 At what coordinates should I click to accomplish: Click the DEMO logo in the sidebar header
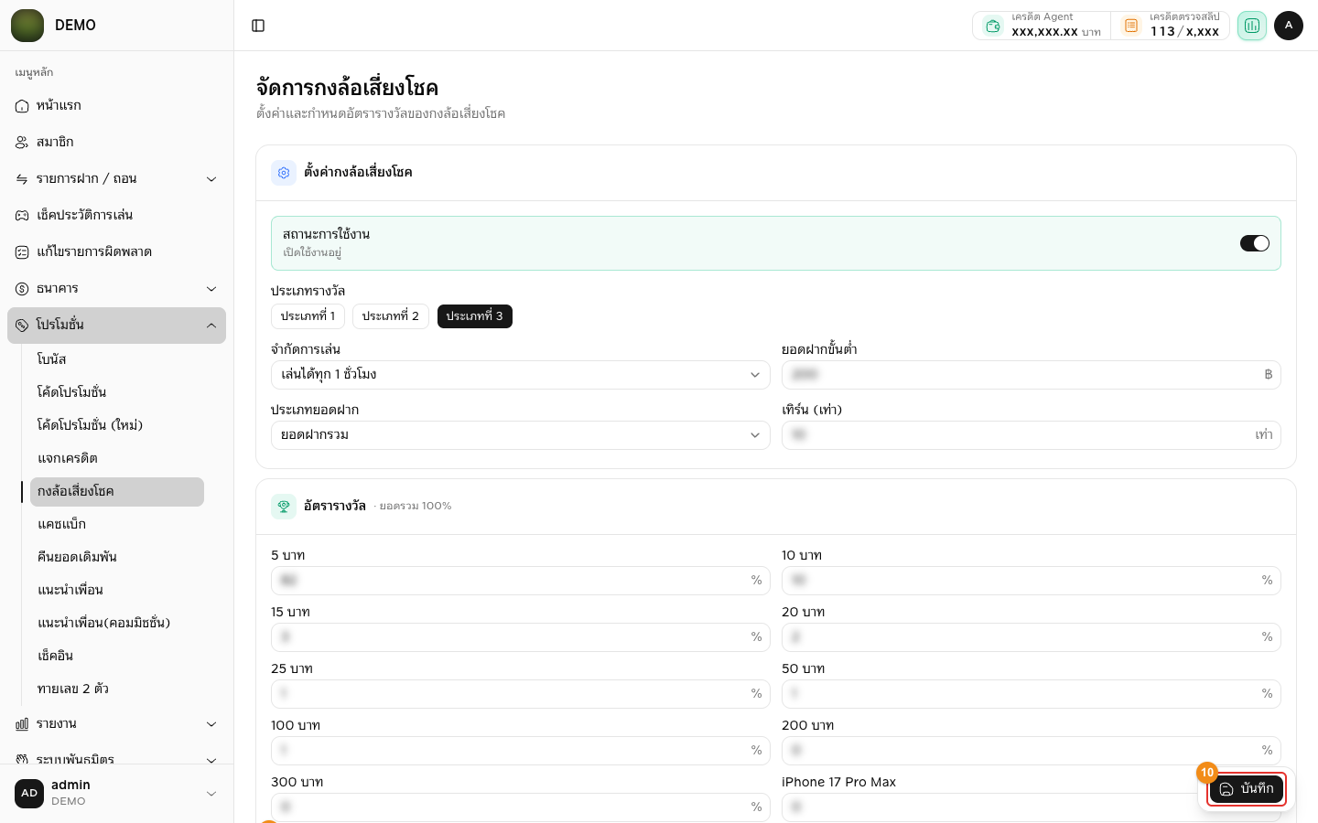[x=27, y=26]
